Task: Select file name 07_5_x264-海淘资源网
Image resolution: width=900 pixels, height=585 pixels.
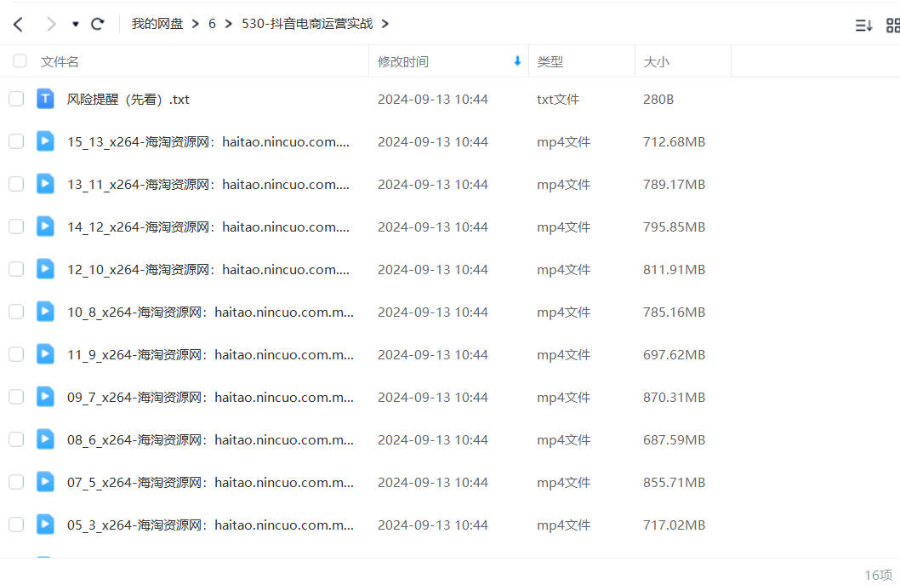Action: pos(210,482)
